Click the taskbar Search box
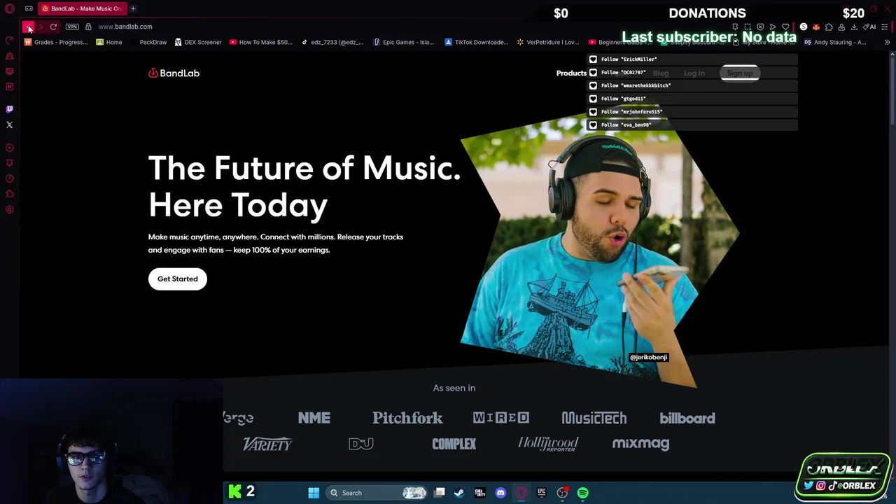The height and width of the screenshot is (504, 896). pyautogui.click(x=377, y=493)
